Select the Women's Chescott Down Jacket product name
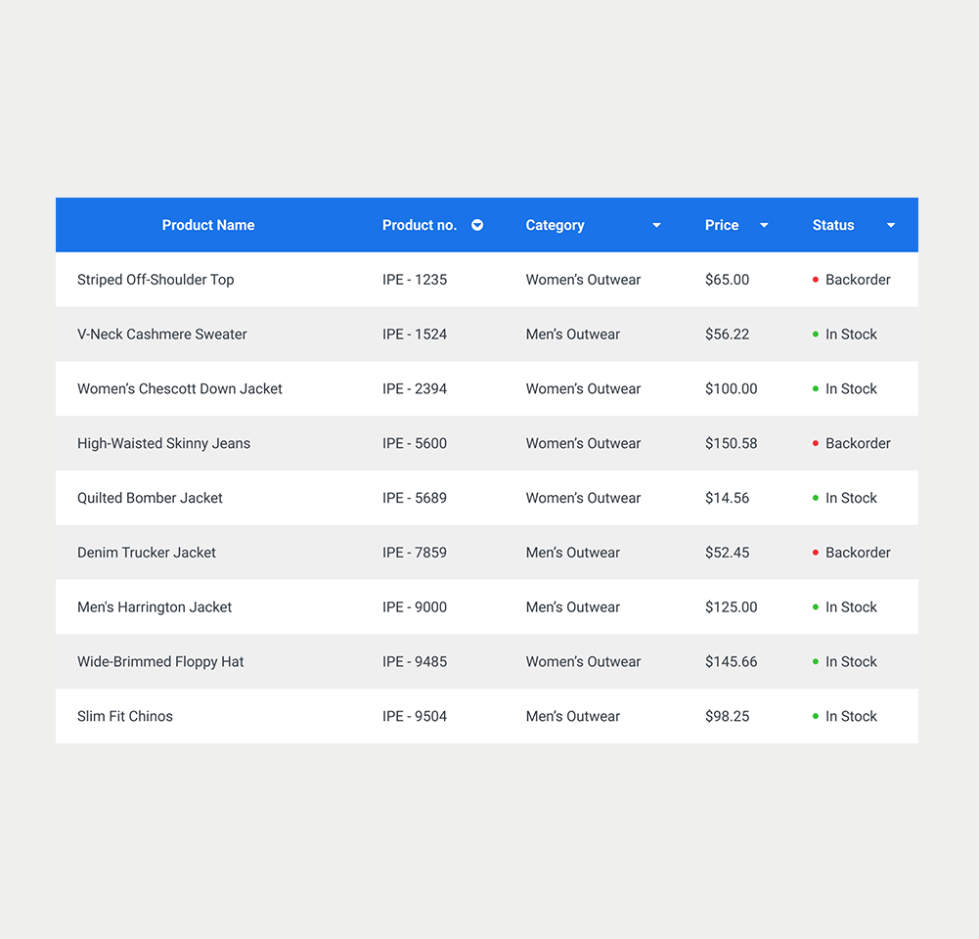This screenshot has width=979, height=939. pos(179,388)
